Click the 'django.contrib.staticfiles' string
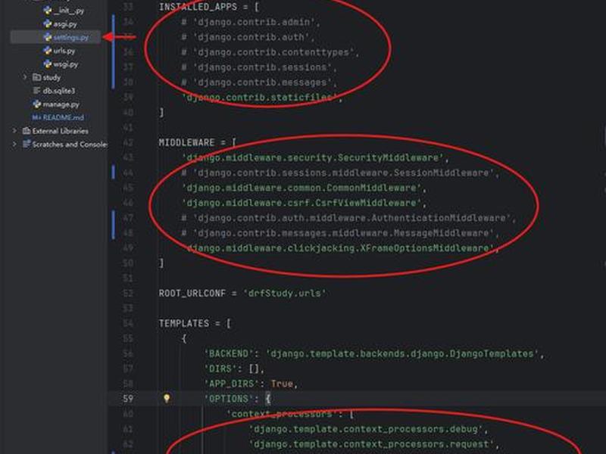Viewport: 606px width, 454px height. point(260,98)
